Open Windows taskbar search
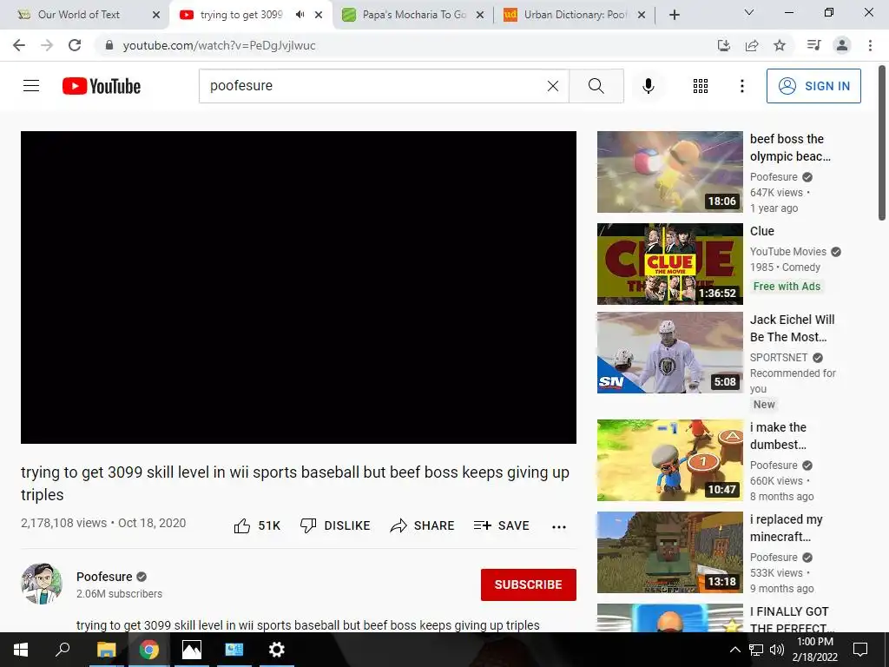889x667 pixels. tap(63, 650)
